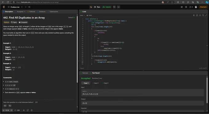
Task: Select Case 1 result
Action: 85,83
